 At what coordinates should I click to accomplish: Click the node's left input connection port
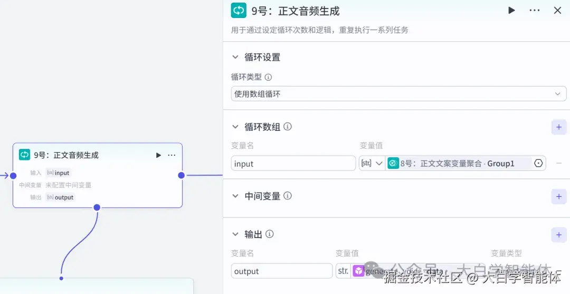point(13,176)
